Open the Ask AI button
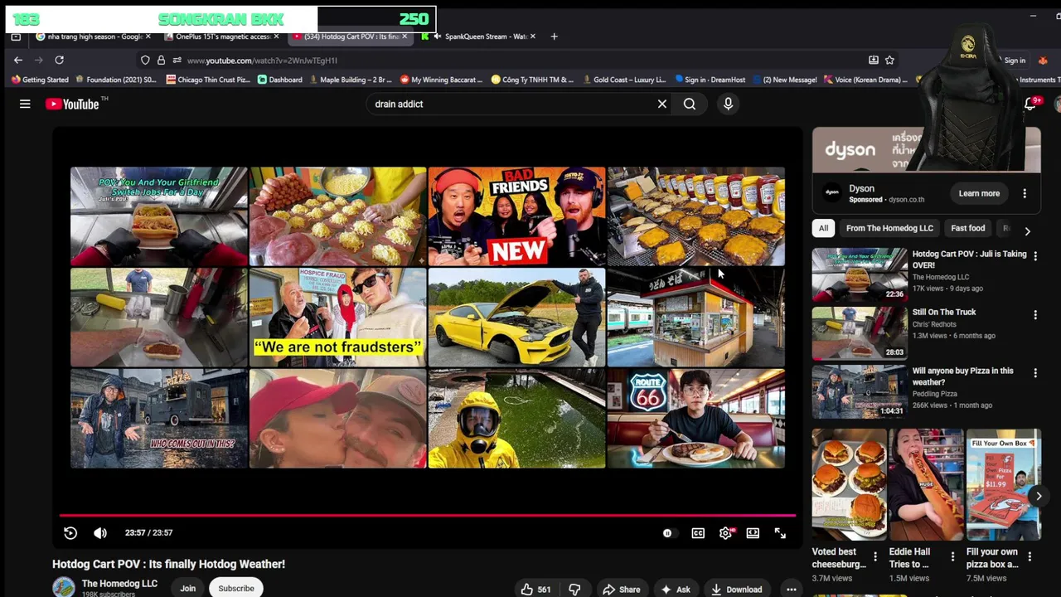 675,590
